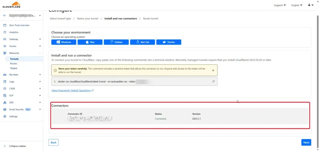Screen dimensions: 319x151
Task: Click the DEX sidebar icon
Action: pos(5,103)
